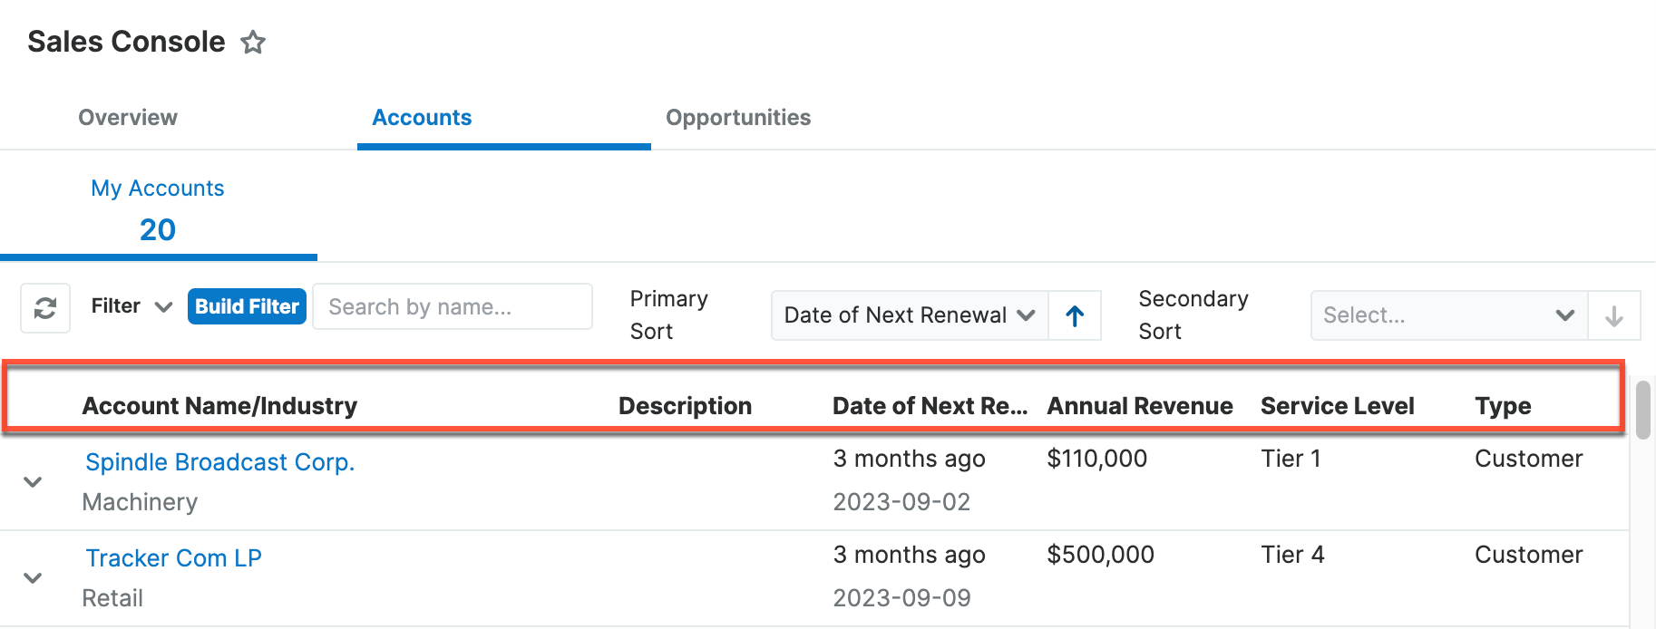Toggle secondary sort direction down arrow
Screen dimensions: 1656x629
click(1614, 315)
